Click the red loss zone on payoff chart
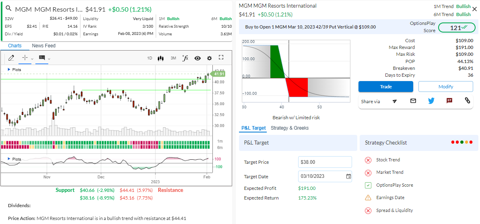This screenshot has height=224, width=480. coord(298,87)
